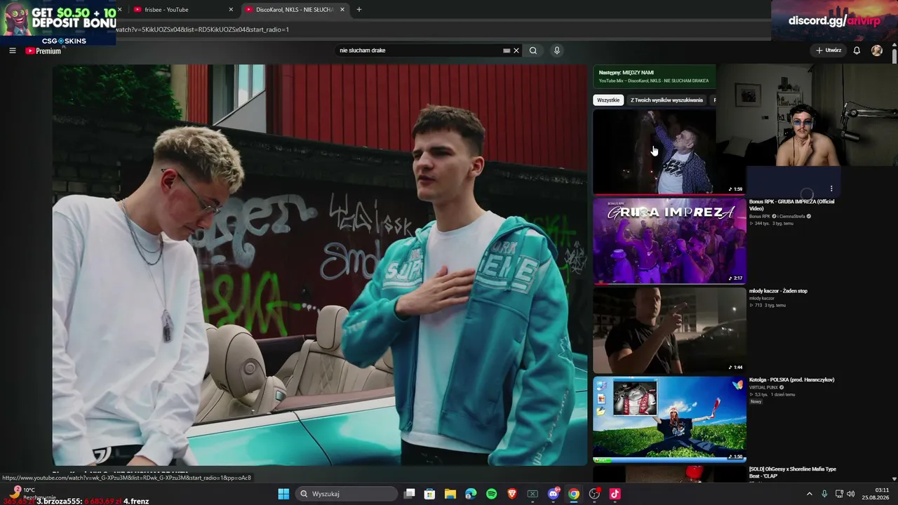Launch Microsoft Edge from the taskbar
Viewport: 898px width, 505px height.
click(x=471, y=494)
